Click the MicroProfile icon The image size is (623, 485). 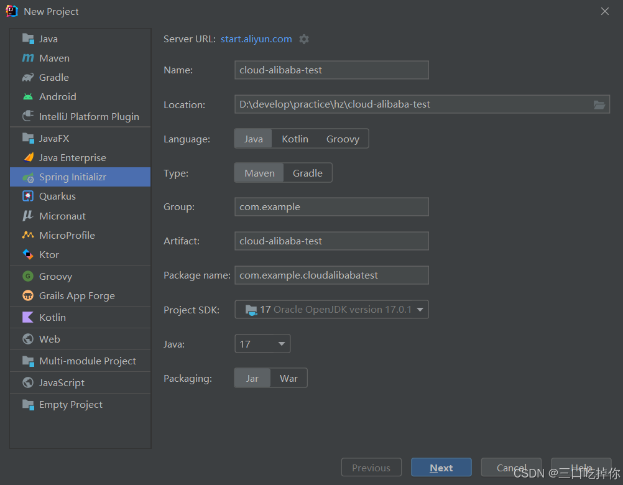click(28, 235)
